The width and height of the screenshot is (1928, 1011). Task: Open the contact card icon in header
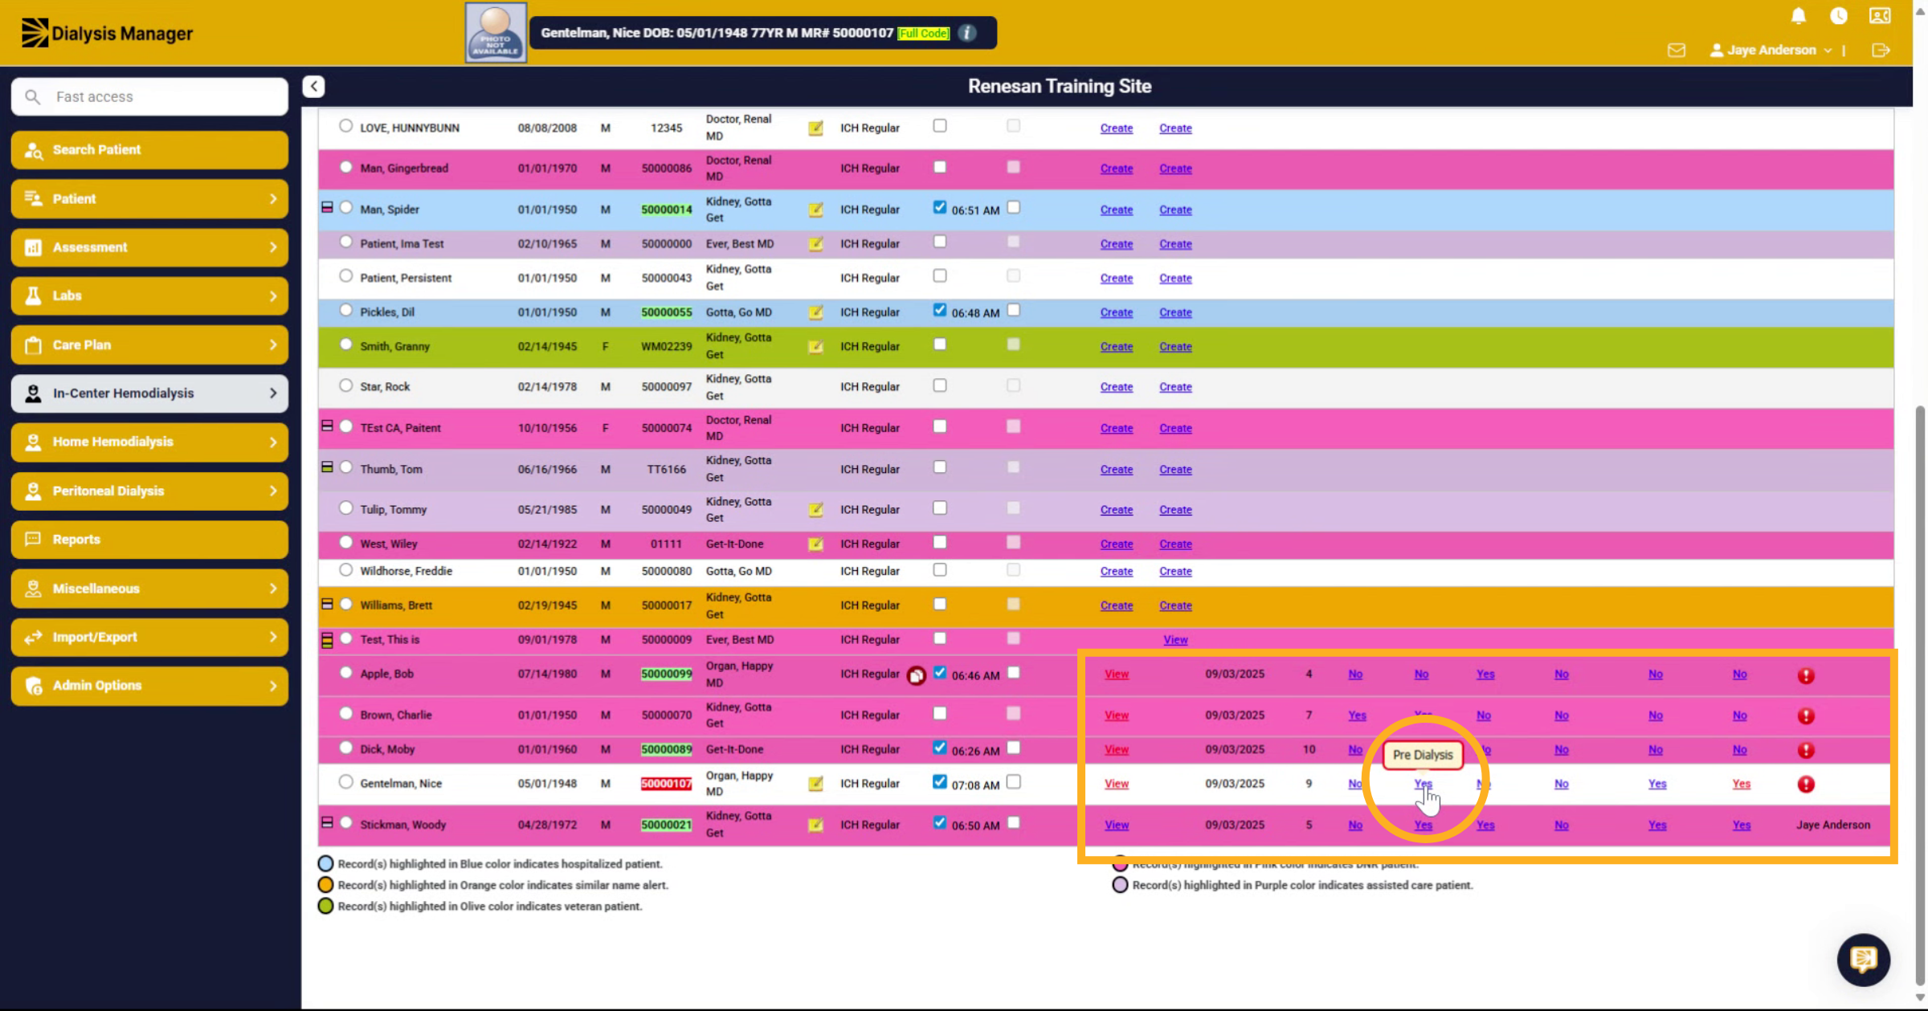(1880, 15)
